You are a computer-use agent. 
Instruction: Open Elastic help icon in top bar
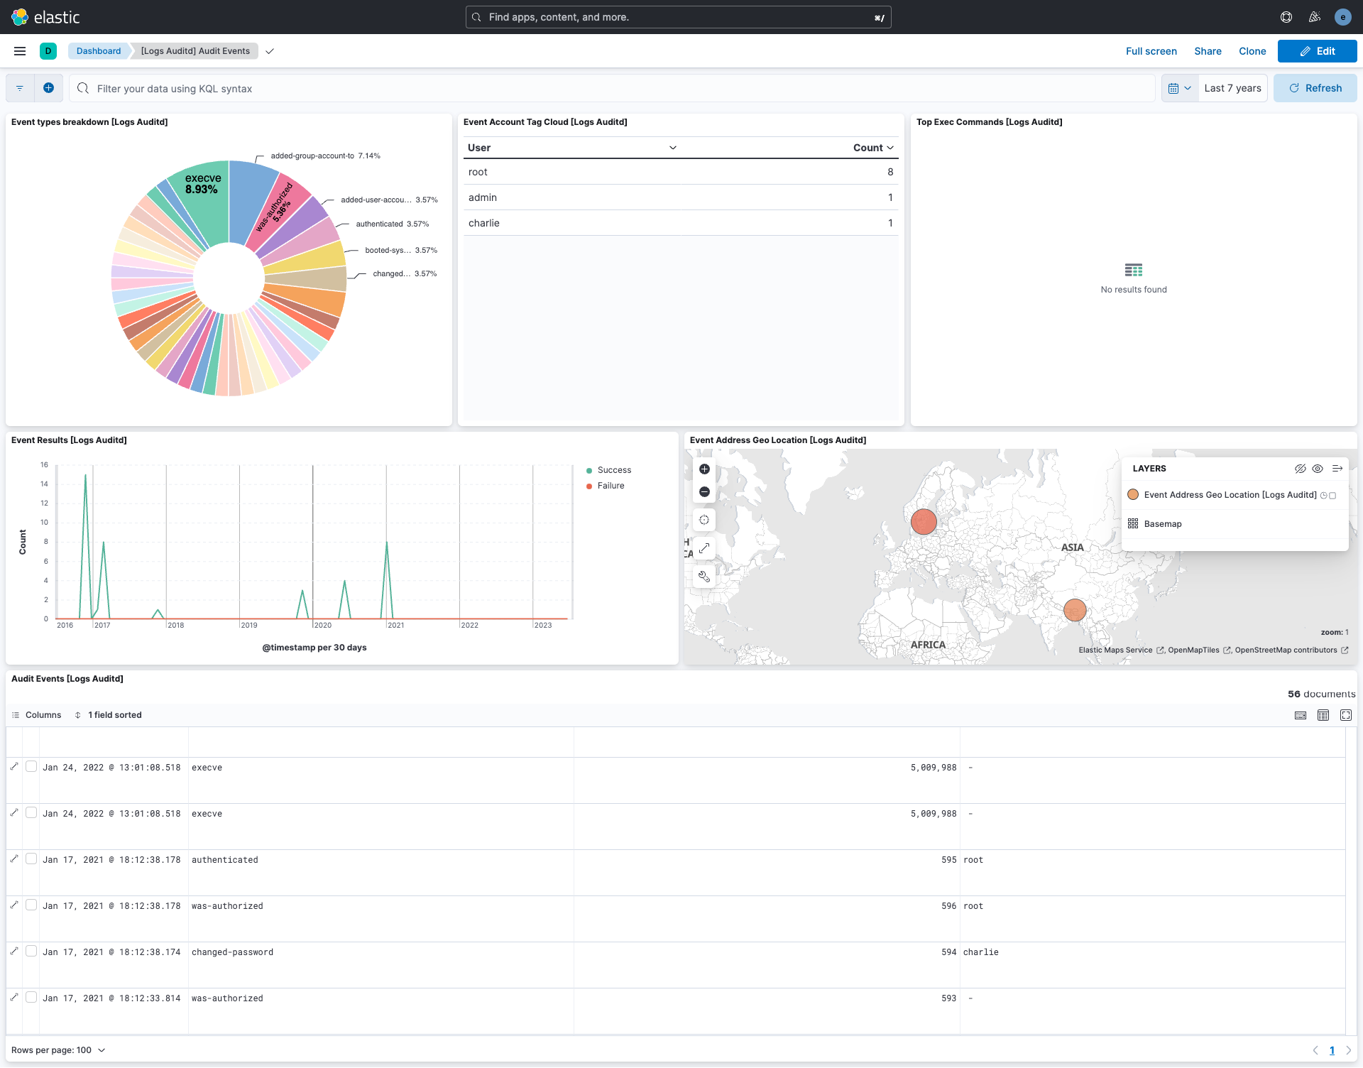1286,16
